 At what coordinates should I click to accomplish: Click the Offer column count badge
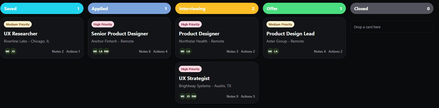[341, 9]
